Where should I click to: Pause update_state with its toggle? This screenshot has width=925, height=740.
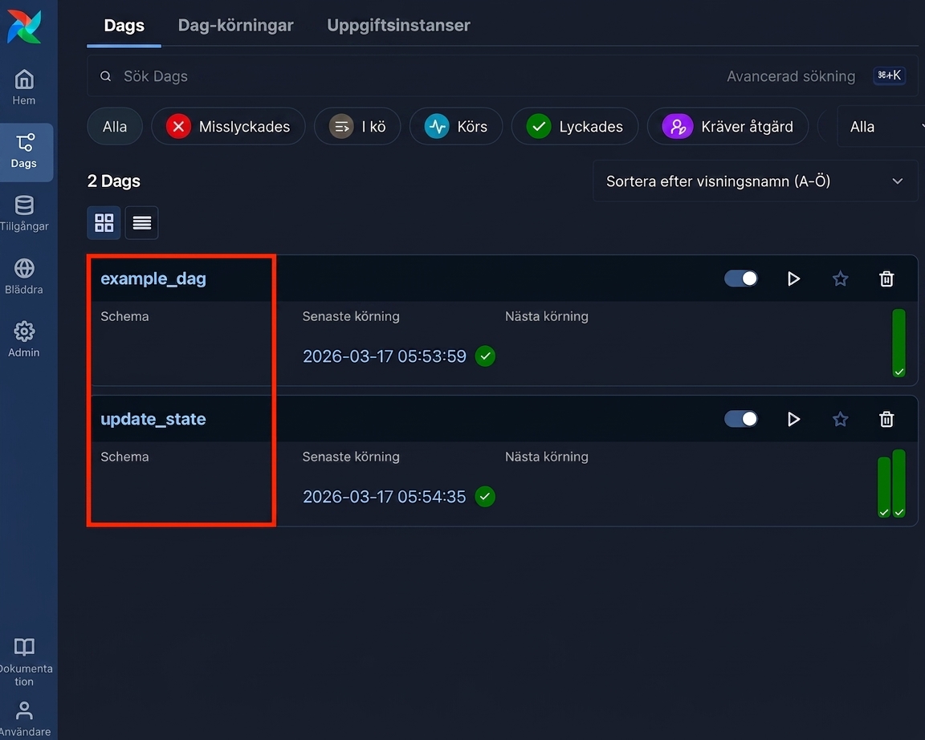(x=741, y=419)
